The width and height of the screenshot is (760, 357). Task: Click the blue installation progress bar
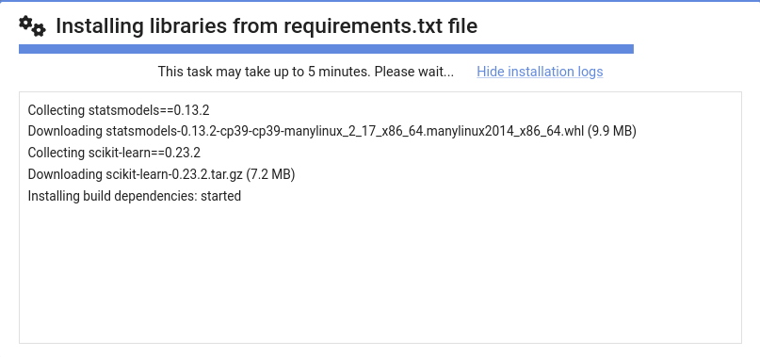[x=326, y=49]
